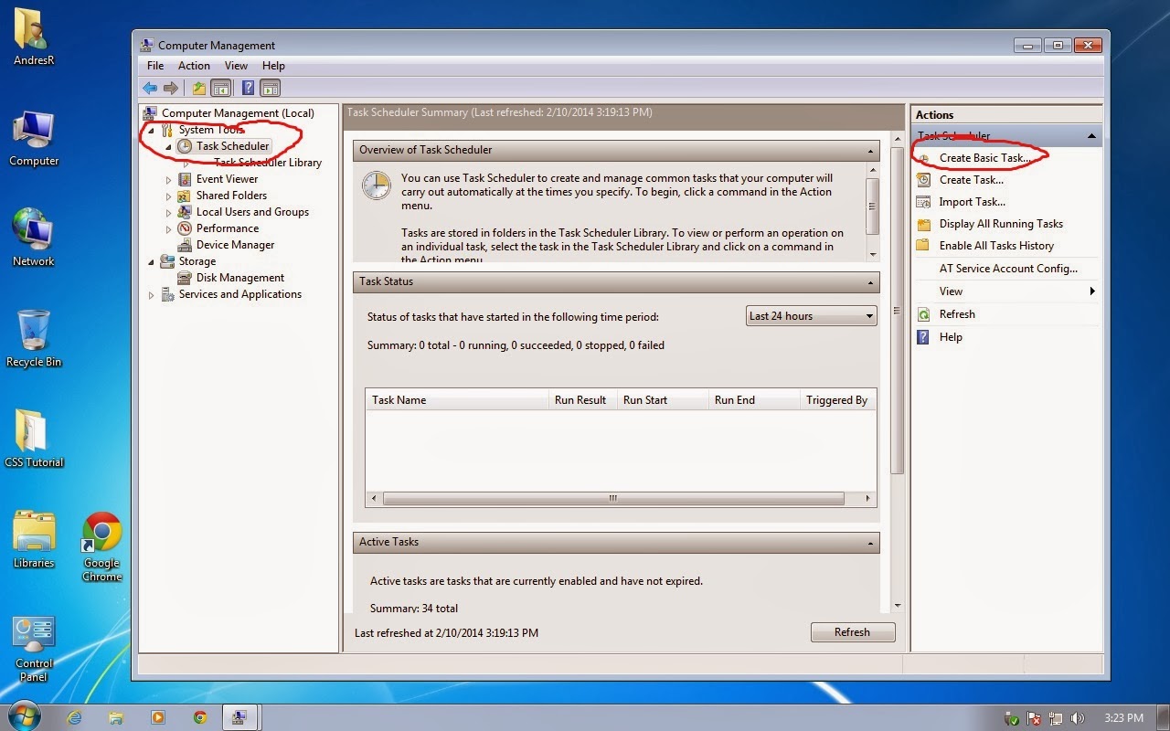Open the View menu in the menu bar

click(x=236, y=66)
